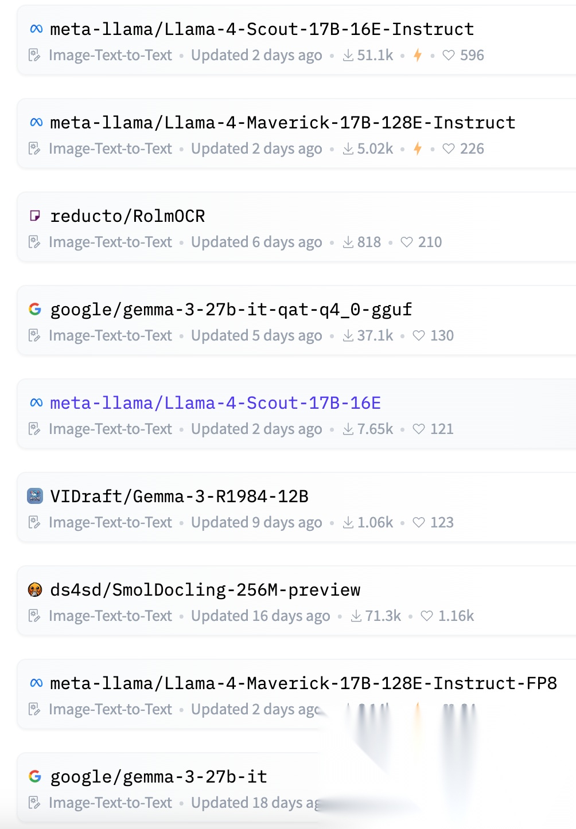Click 'Updated 5 days ago' text

pyautogui.click(x=256, y=336)
